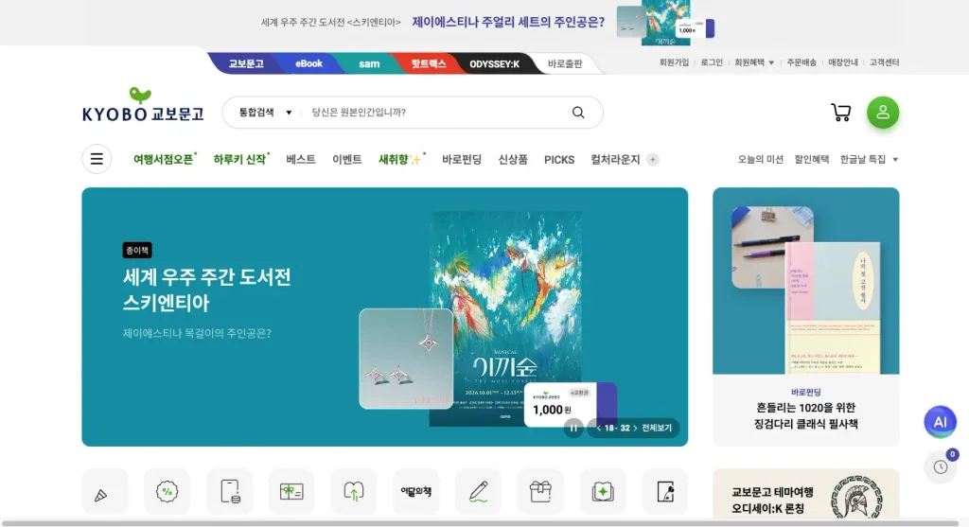This screenshot has width=969, height=527.
Task: Open the 하루키 신작 menu
Action: [240, 159]
